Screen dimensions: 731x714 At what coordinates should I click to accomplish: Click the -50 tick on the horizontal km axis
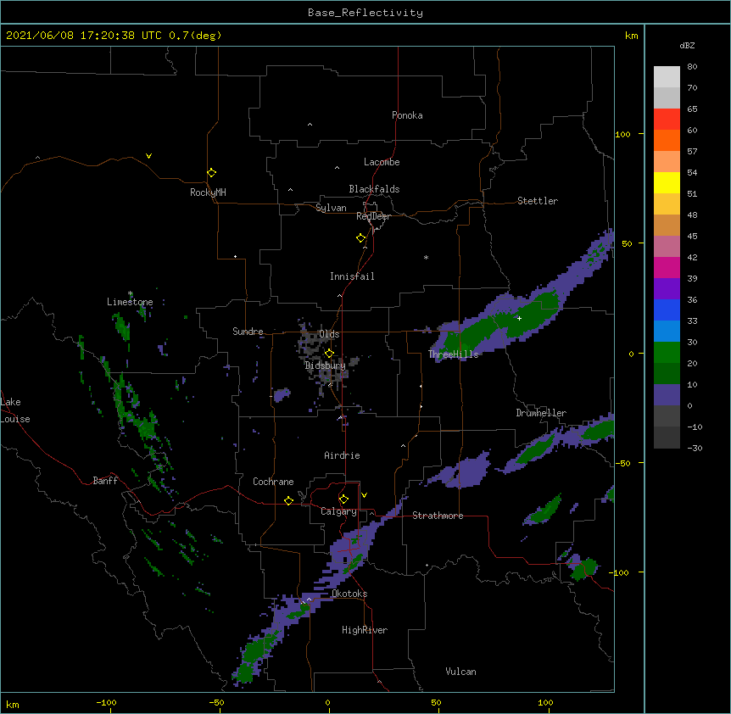click(216, 702)
